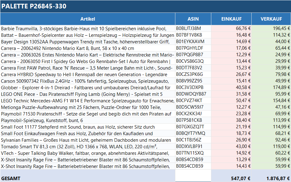Select the Artikel column header
Image resolution: width=291 pixels, height=182 pixels.
tap(88, 19)
